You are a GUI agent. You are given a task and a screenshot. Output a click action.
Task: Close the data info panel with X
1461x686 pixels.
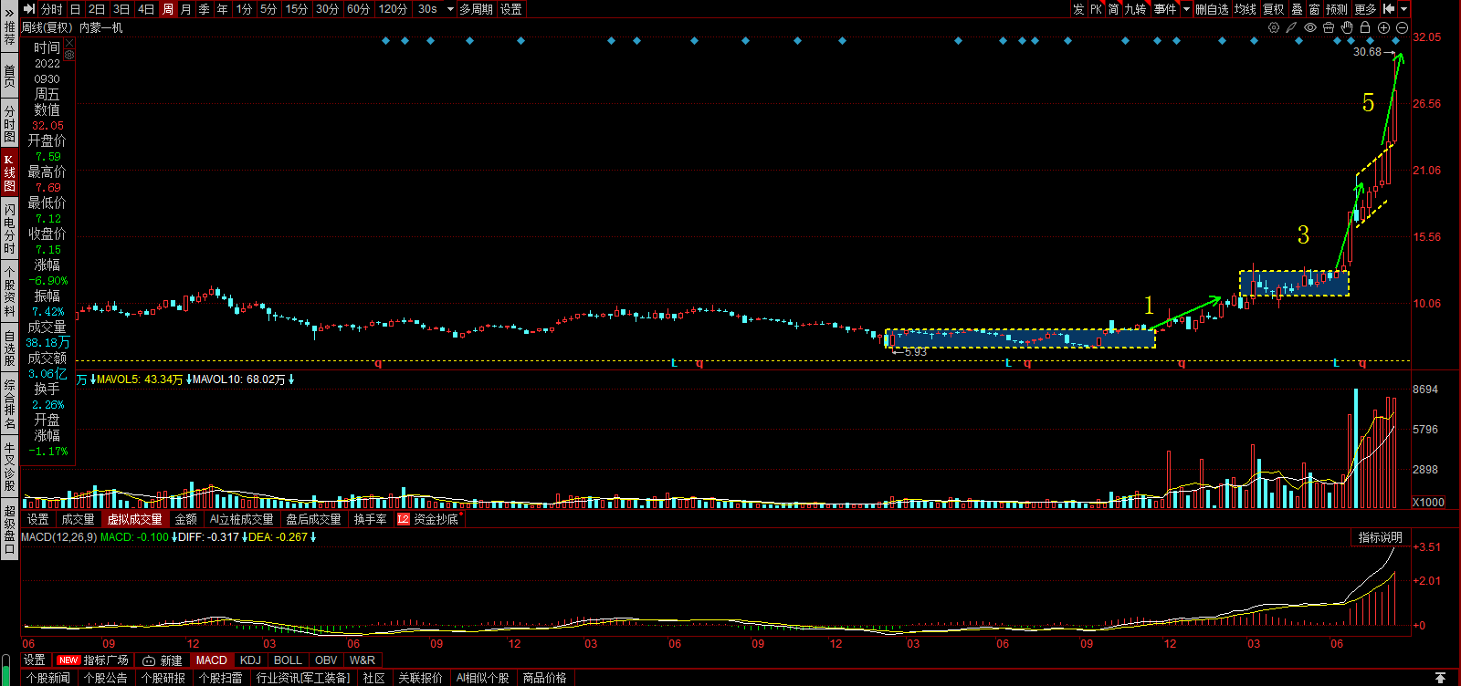(x=69, y=44)
